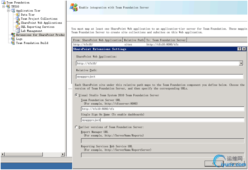Screen dimensions: 248x170
Task: Click the integration header icon
Action: pyautogui.click(x=74, y=7)
